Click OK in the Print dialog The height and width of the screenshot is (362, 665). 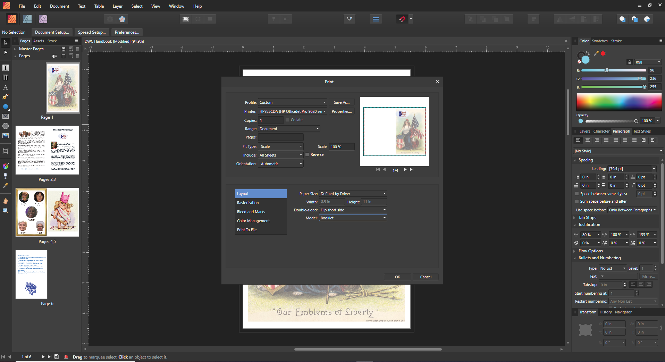point(397,277)
